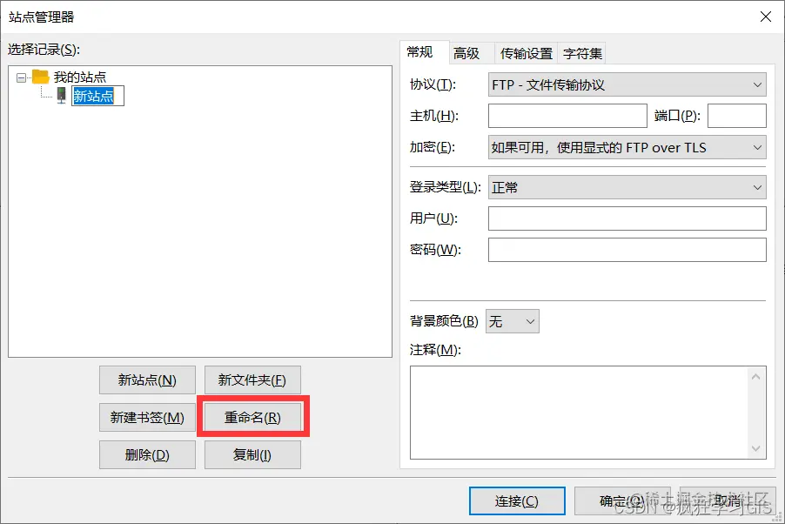Click the 新文件夹(F) button
785x524 pixels.
pyautogui.click(x=252, y=380)
